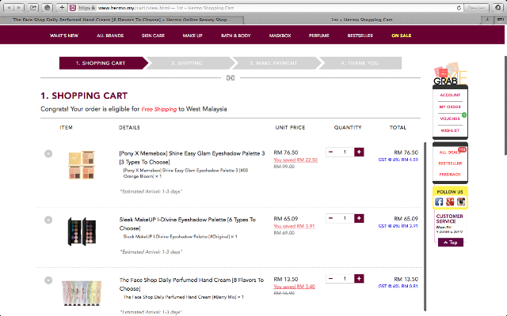Open the ALL BRANDS menu
Viewport: 507px width, 316px height.
[x=110, y=36]
